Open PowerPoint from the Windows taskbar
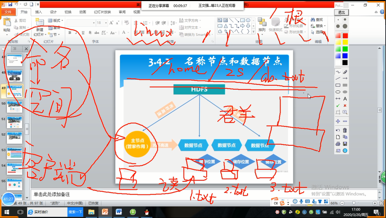Image resolution: width=386 pixels, height=218 pixels. click(105, 212)
